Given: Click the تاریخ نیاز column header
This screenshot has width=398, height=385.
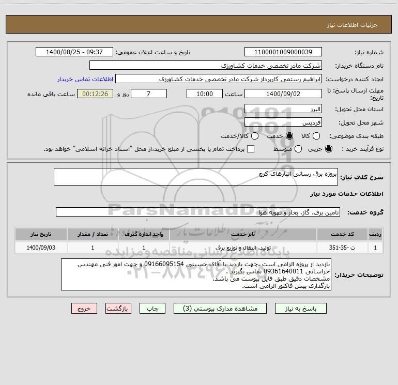Looking at the screenshot, I should (x=41, y=234).
